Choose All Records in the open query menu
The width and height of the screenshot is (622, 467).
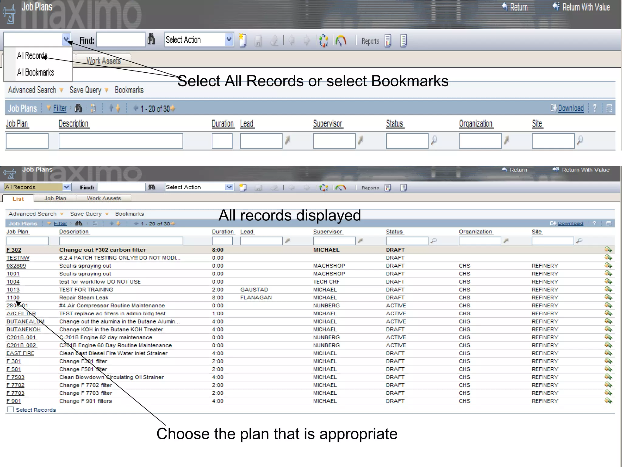[32, 56]
